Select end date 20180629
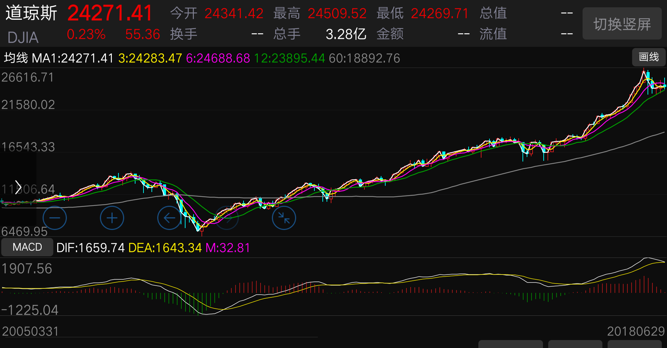Screen dimensions: 667x348 pos(636,331)
